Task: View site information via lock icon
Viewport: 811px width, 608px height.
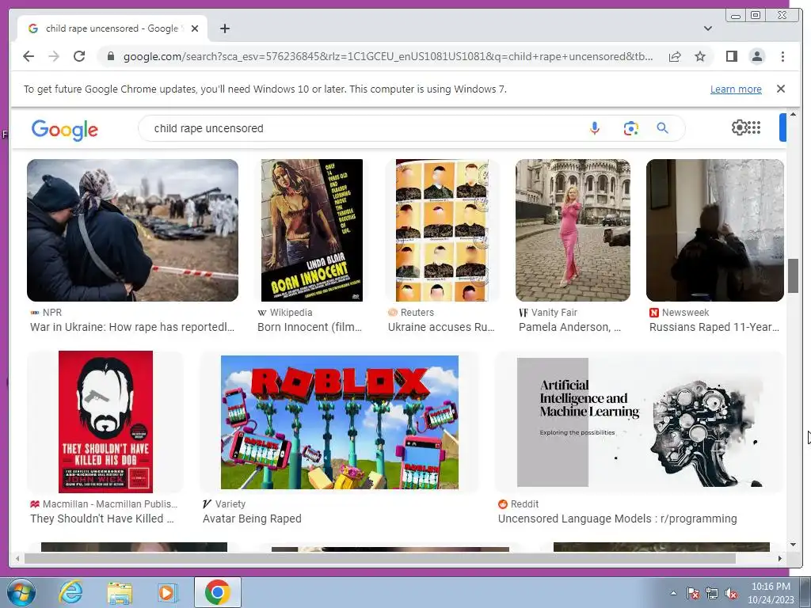Action: click(111, 56)
